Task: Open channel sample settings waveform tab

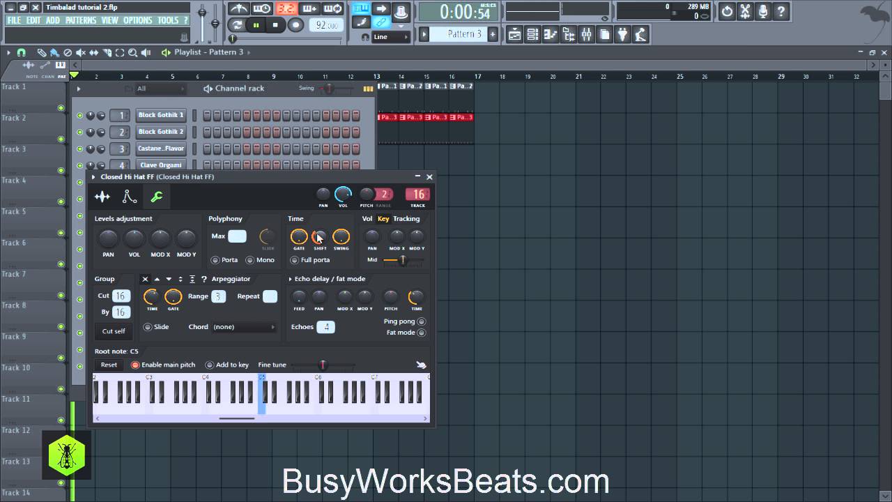Action: coord(102,197)
